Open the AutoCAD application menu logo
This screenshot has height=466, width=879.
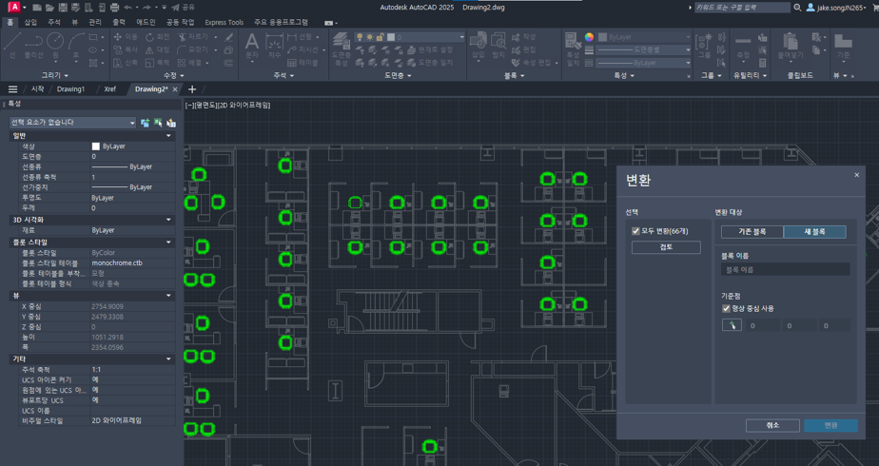pyautogui.click(x=14, y=7)
